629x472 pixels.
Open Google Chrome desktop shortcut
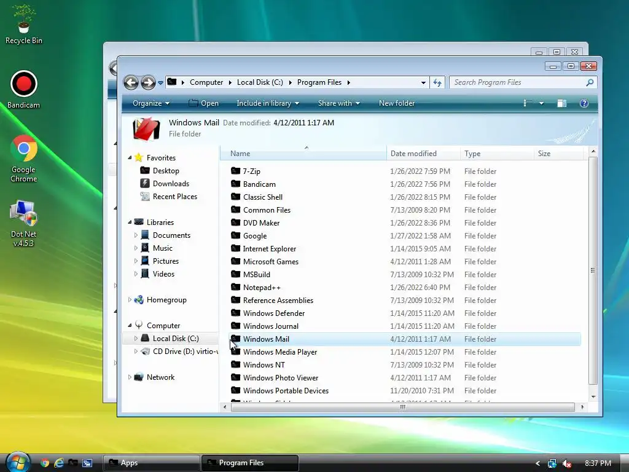[x=24, y=159]
